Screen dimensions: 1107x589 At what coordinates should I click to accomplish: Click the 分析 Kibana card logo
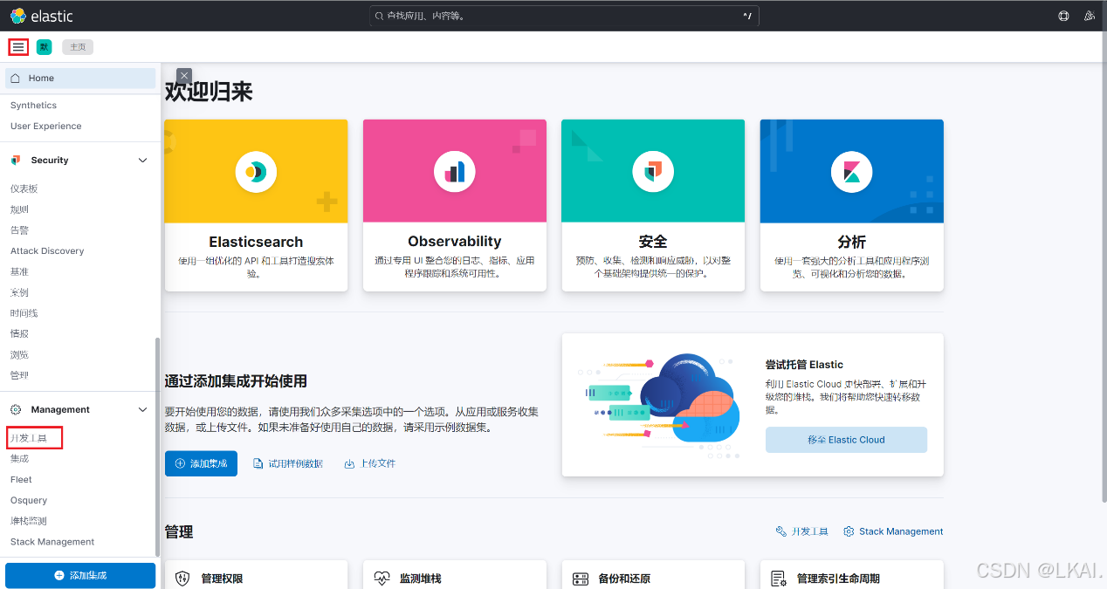[852, 172]
